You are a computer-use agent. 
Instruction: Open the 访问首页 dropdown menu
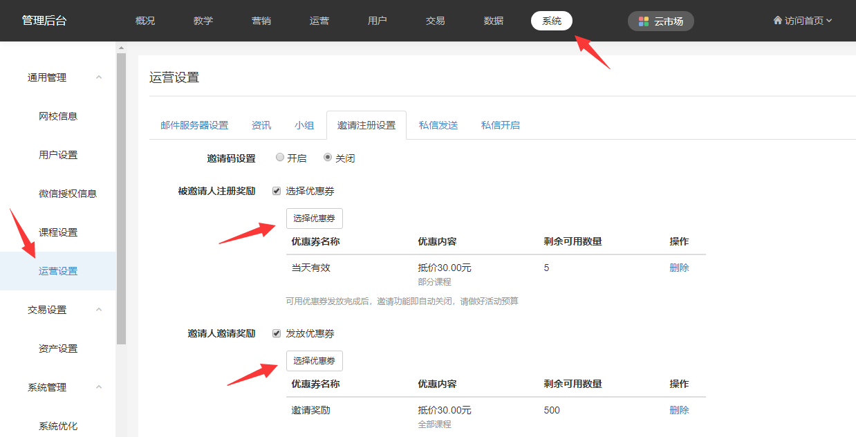803,21
